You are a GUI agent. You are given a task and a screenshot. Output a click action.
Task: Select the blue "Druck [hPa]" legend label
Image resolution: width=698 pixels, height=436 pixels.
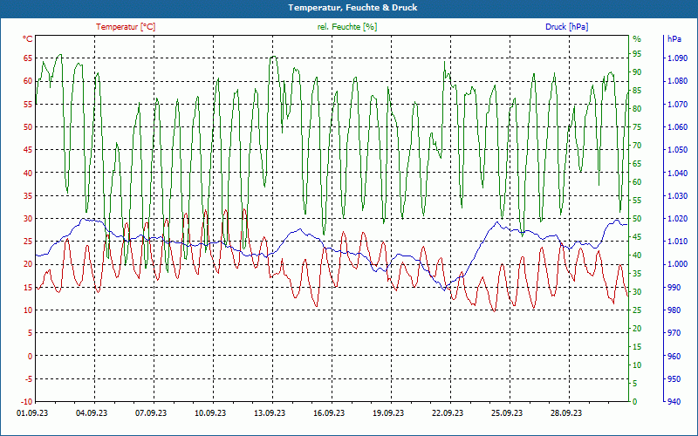[566, 27]
